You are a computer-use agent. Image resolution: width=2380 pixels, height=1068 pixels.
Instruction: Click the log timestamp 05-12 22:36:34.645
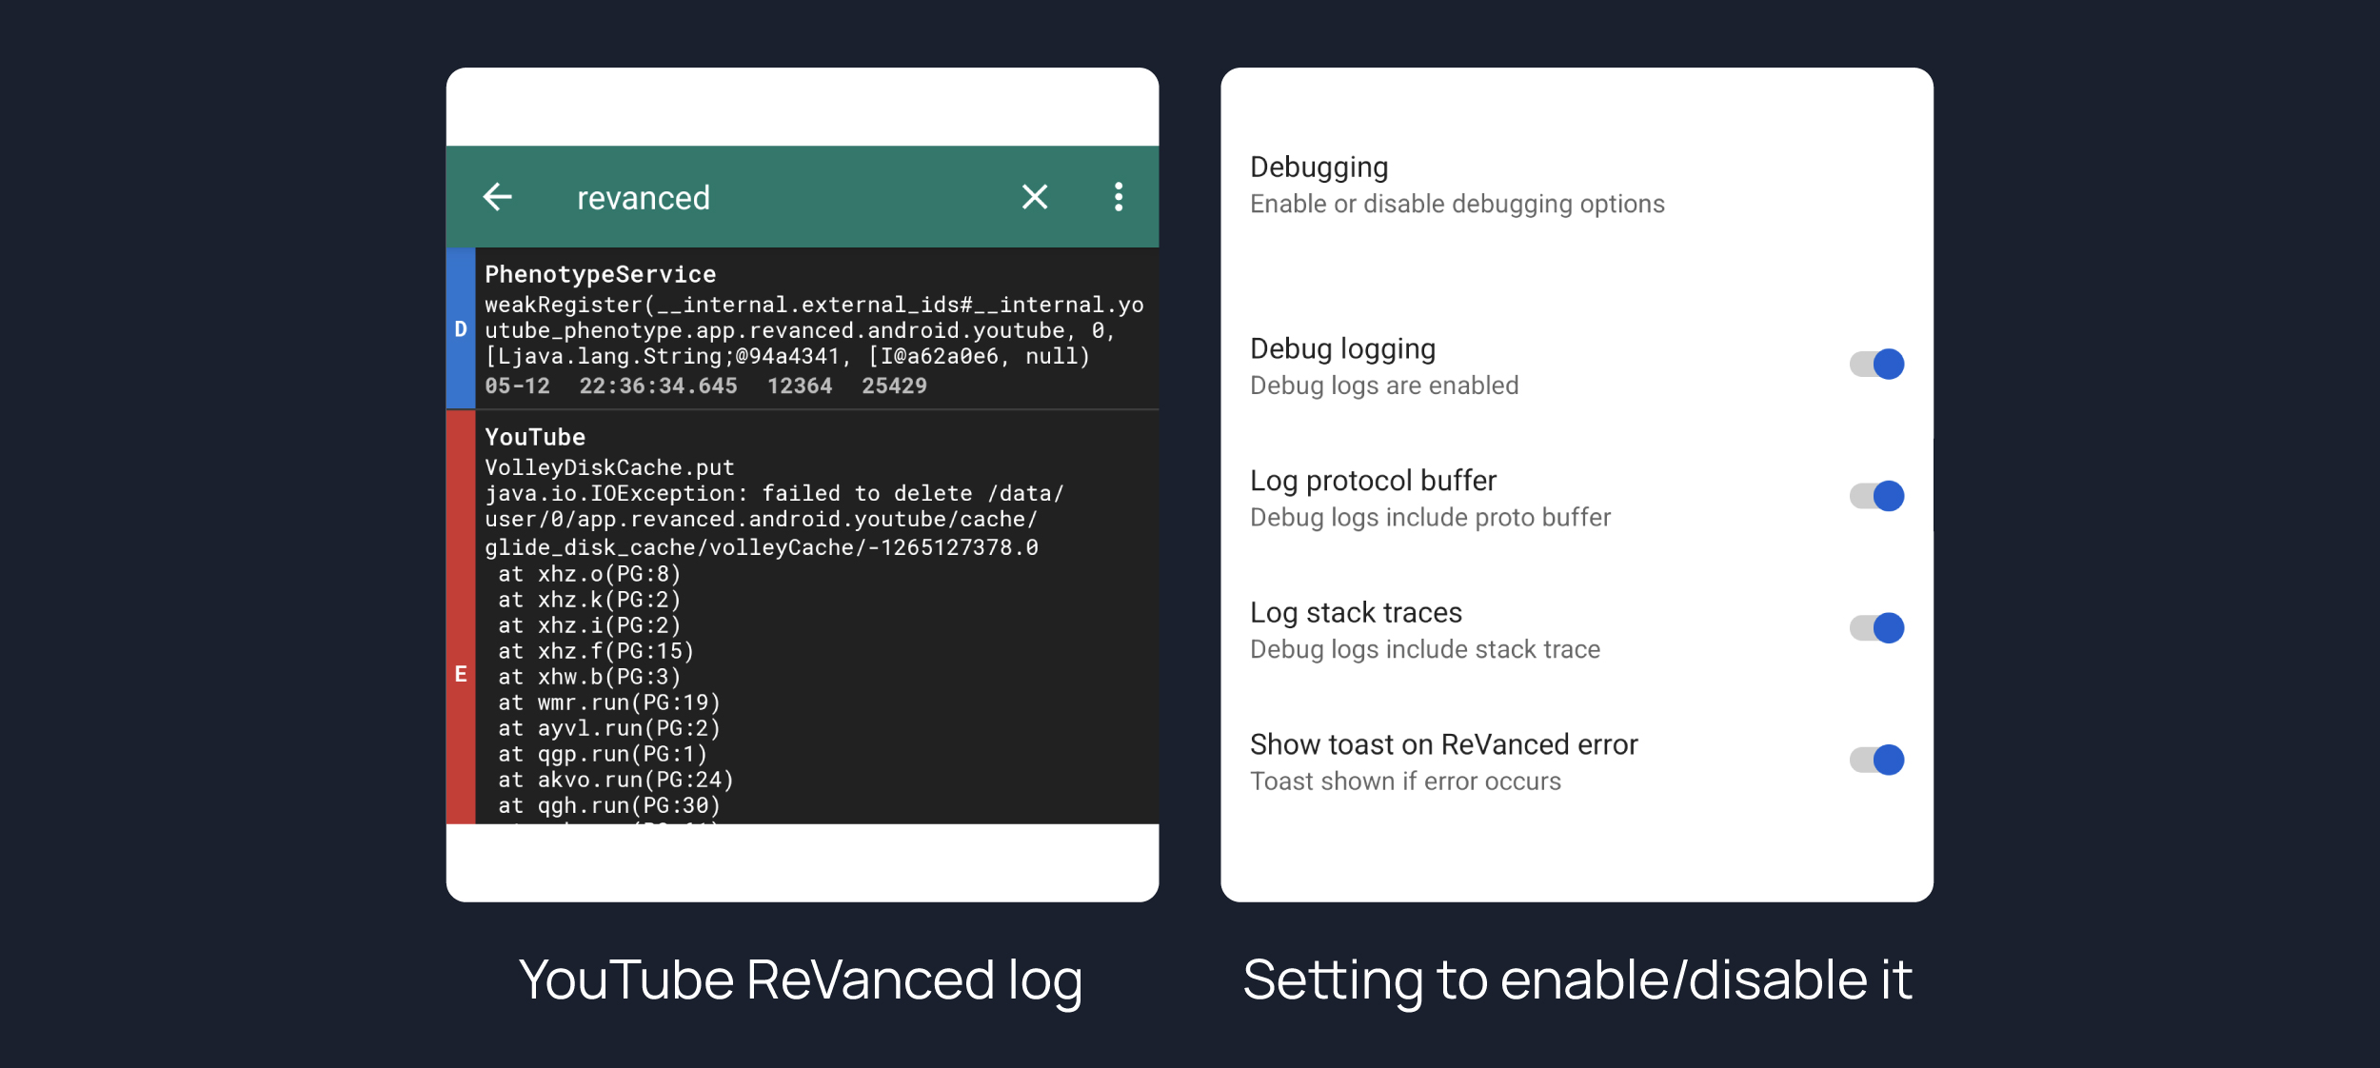[610, 386]
